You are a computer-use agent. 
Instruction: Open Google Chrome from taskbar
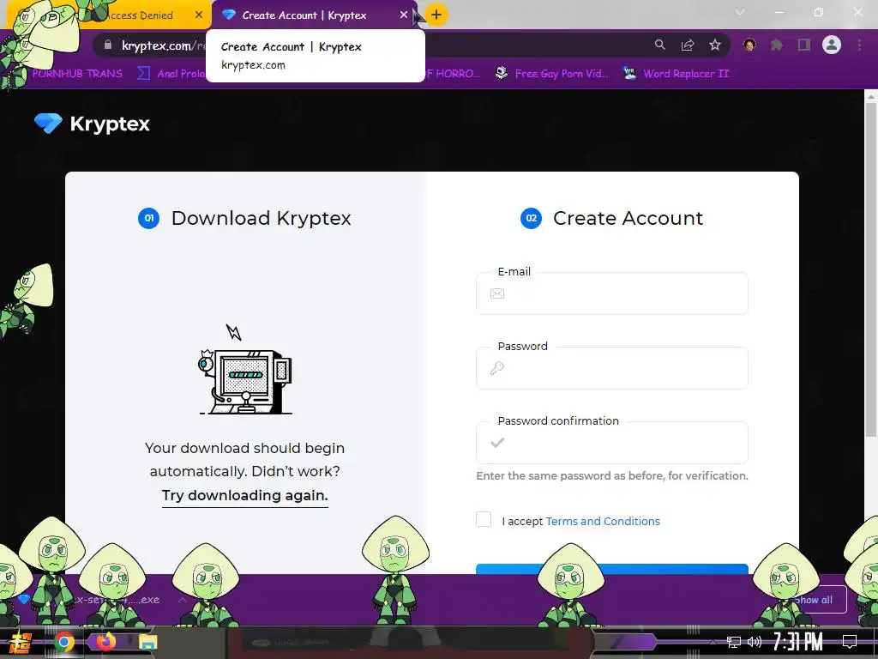pyautogui.click(x=63, y=642)
